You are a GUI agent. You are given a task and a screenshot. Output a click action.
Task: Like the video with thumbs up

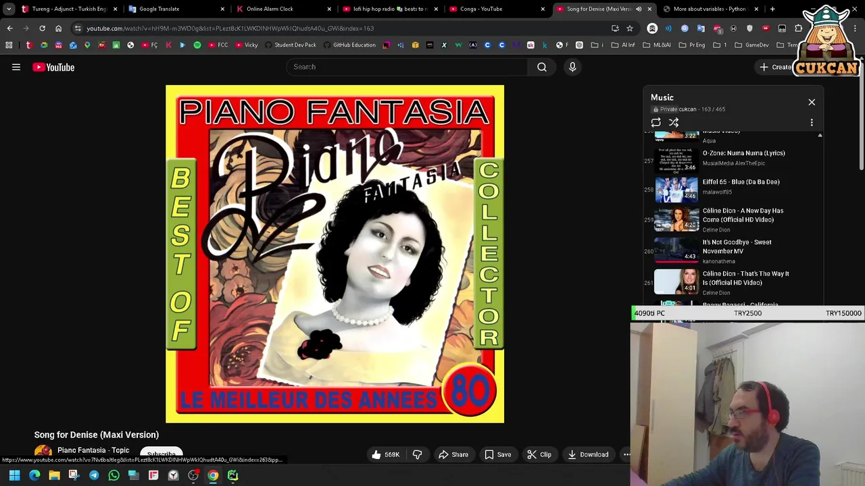[x=385, y=454]
